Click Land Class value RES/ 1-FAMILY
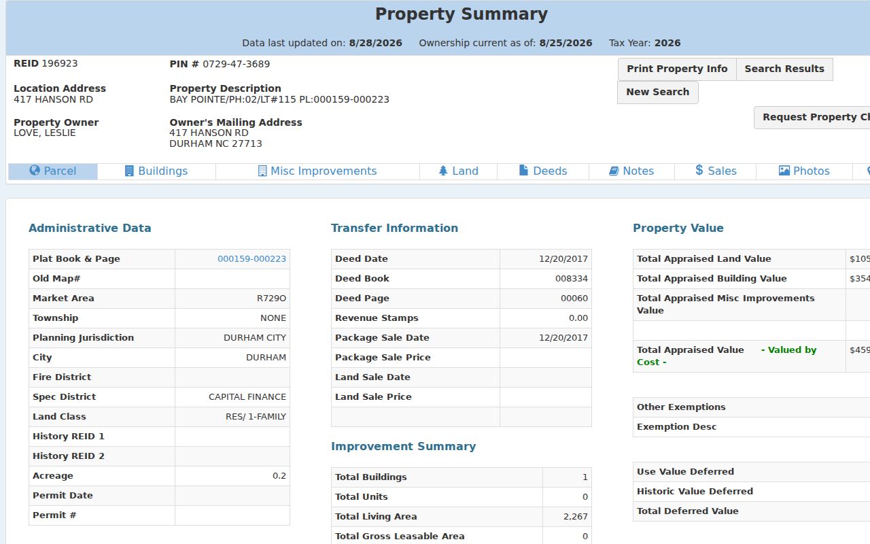This screenshot has width=870, height=544. pyautogui.click(x=256, y=417)
